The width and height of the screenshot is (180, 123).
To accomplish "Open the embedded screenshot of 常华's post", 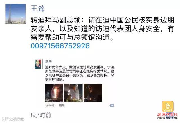I will 73,83.
